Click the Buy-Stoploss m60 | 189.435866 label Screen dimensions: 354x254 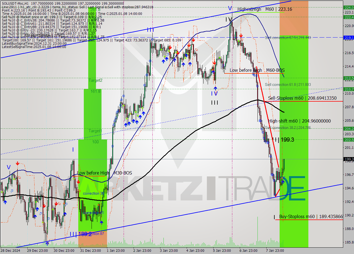pyautogui.click(x=311, y=217)
